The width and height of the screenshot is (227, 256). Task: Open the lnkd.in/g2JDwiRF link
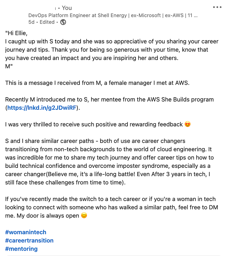coord(42,108)
